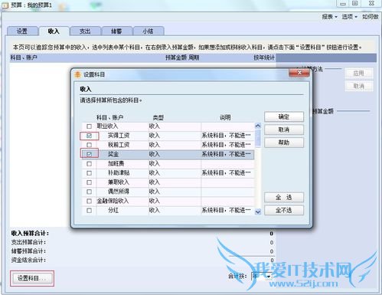
Task: Close the 预算 main window
Action: (371, 4)
